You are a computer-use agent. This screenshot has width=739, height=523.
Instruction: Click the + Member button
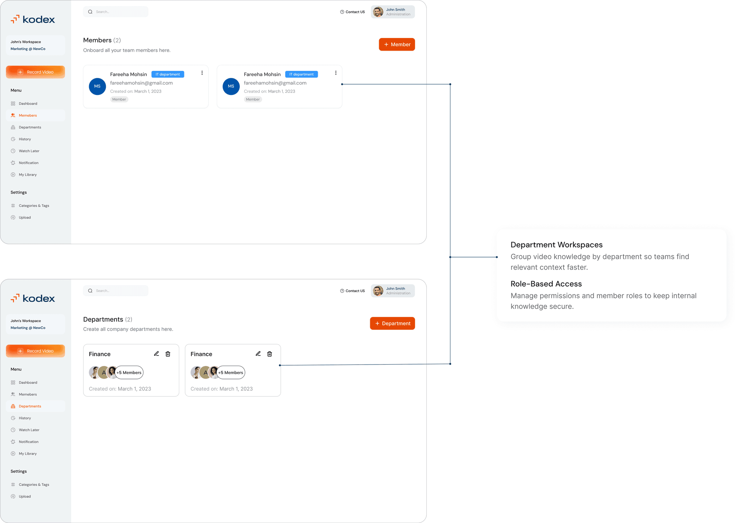coord(397,44)
